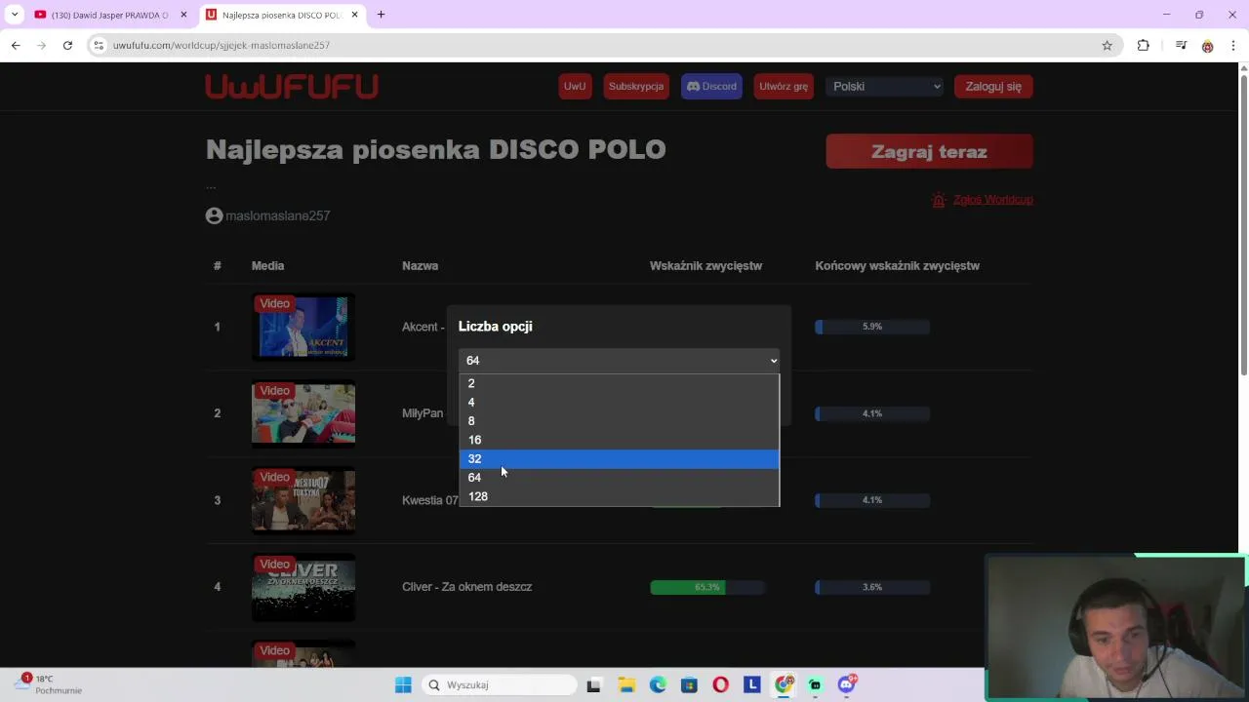Open a new browser tab with plus

(381, 15)
